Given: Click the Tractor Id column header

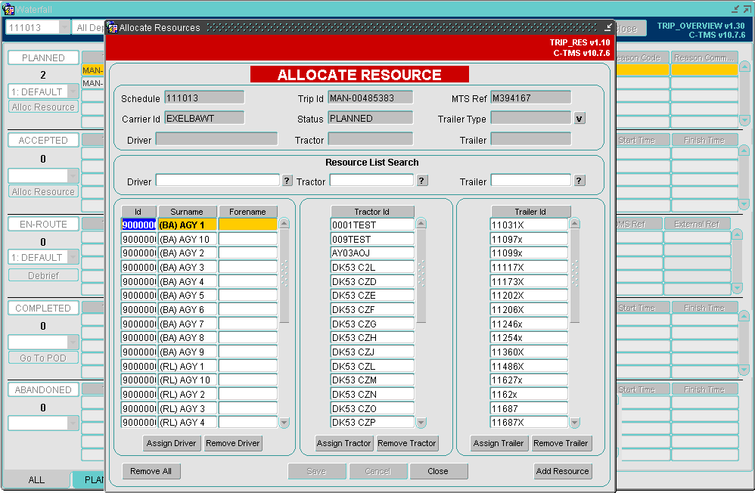Looking at the screenshot, I should (371, 212).
